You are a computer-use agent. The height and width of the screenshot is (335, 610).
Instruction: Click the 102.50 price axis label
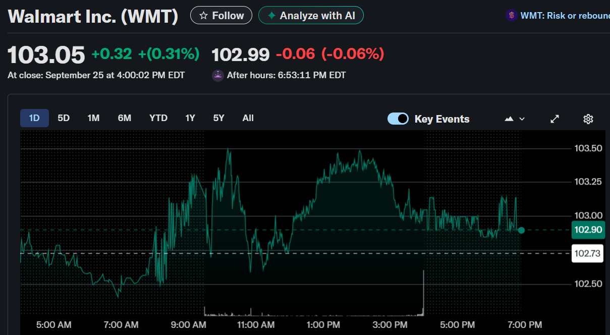588,284
